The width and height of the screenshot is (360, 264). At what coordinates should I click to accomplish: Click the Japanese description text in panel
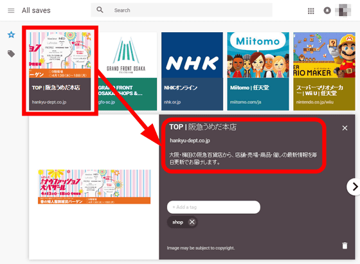243,159
